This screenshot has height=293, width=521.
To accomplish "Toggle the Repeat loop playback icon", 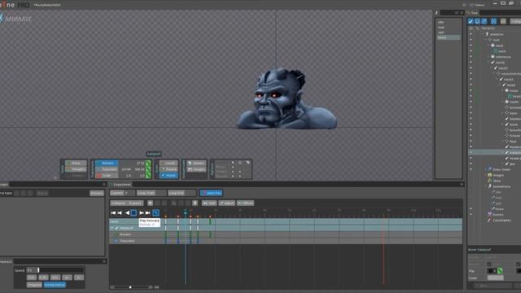I will point(155,212).
